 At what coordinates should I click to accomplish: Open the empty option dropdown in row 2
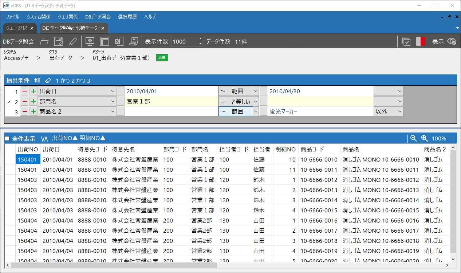[400, 101]
